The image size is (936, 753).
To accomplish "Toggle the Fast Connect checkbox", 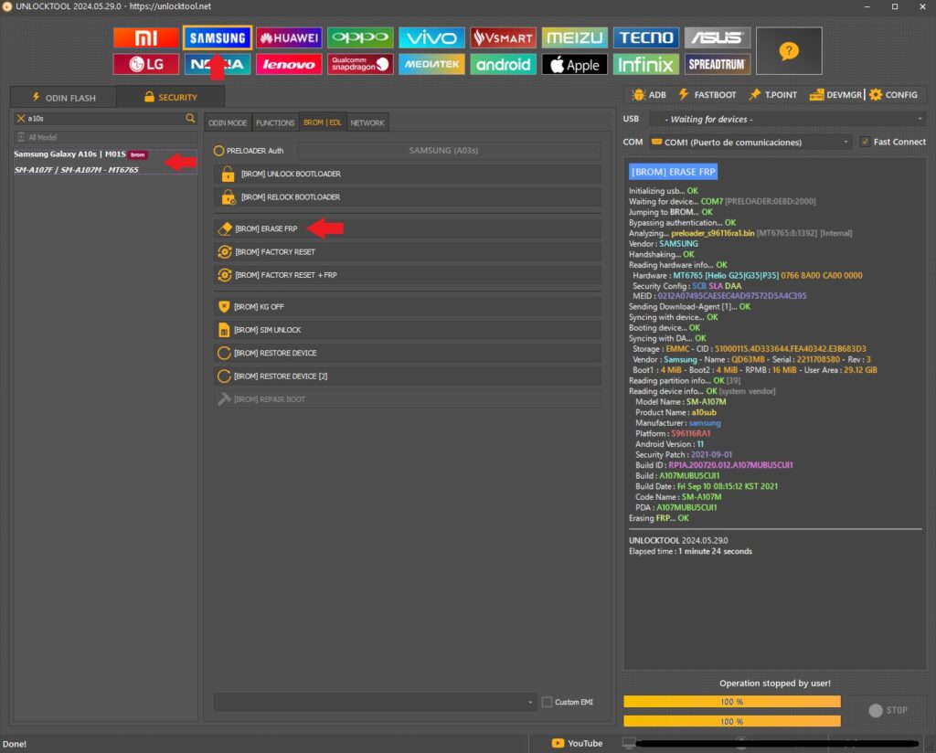I will pyautogui.click(x=865, y=142).
